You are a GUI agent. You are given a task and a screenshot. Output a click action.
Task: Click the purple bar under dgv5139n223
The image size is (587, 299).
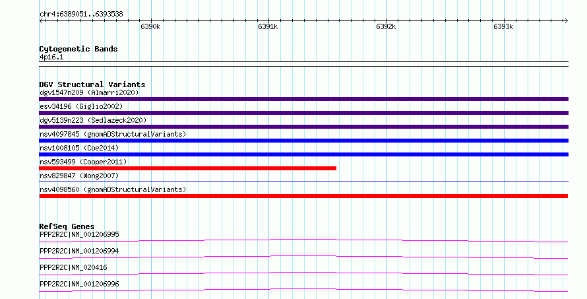pyautogui.click(x=303, y=127)
